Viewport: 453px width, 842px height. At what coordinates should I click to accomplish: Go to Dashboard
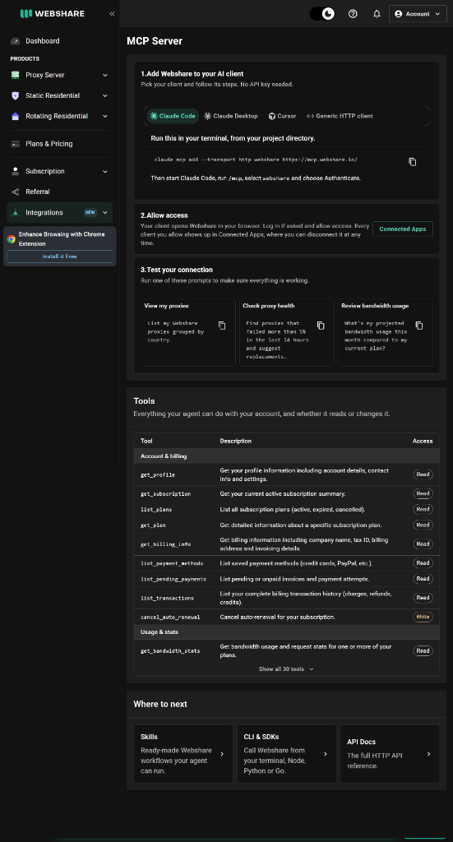click(43, 41)
